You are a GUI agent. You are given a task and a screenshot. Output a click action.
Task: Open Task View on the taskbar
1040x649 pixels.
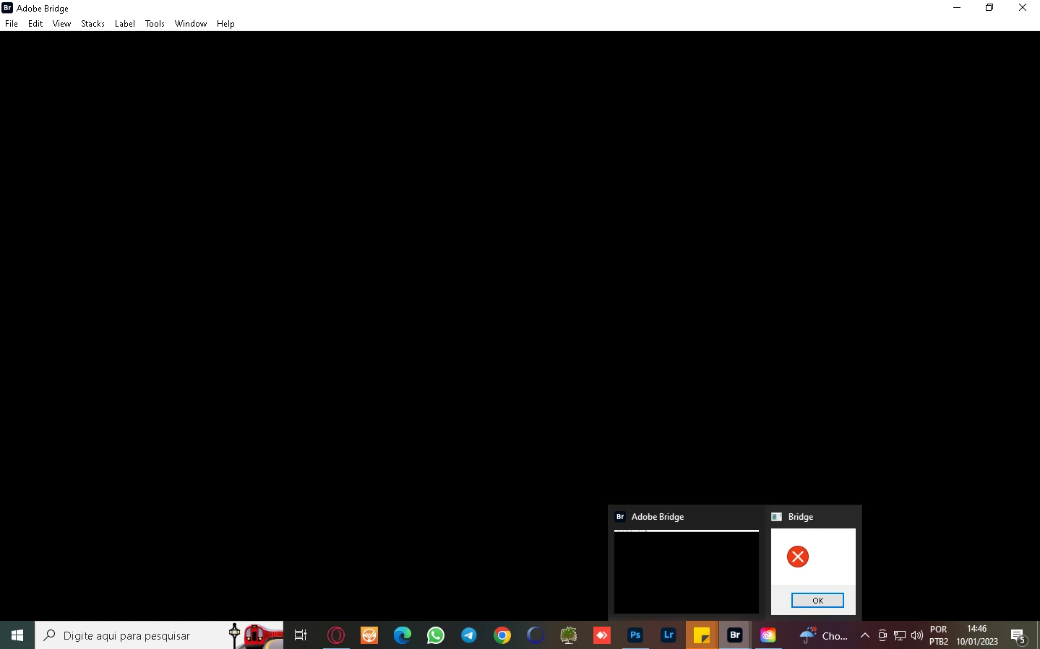tap(301, 635)
